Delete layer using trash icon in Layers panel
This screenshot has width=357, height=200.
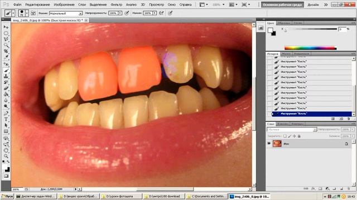click(x=349, y=189)
